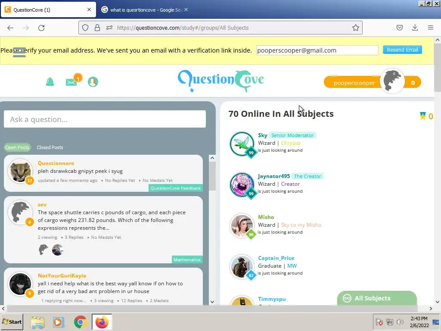This screenshot has width=441, height=331.
Task: Bookmark this page with the star
Action: point(355,28)
